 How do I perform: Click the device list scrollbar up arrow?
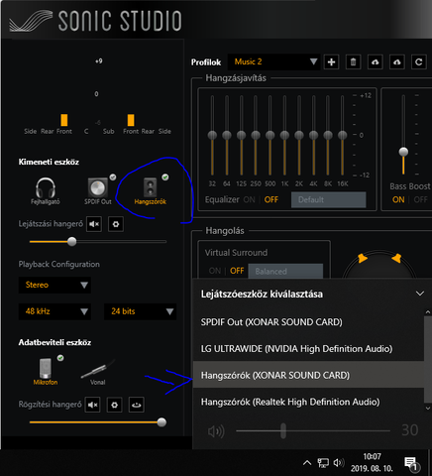tap(428, 312)
